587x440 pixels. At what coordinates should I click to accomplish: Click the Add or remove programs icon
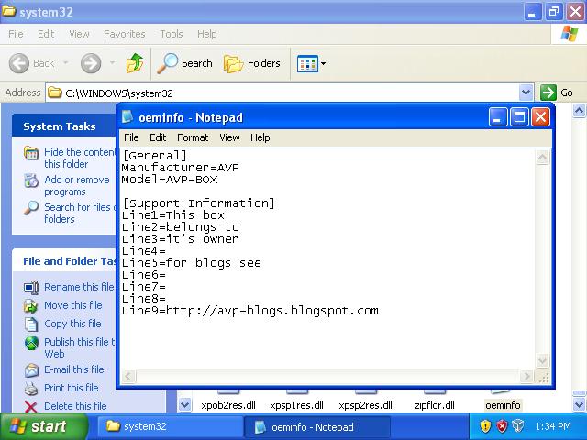(x=31, y=181)
